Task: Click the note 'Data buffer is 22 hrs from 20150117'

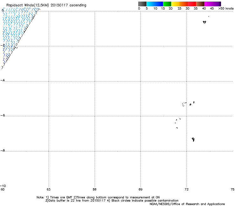Action: [x=77, y=201]
